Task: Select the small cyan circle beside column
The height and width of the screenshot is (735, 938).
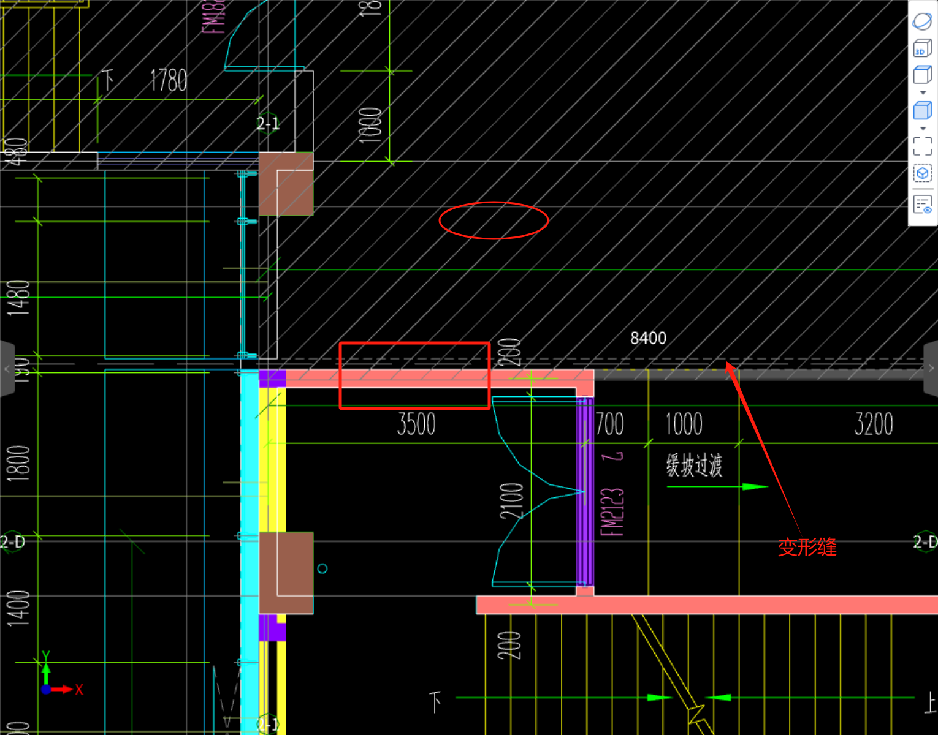Action: coord(322,568)
